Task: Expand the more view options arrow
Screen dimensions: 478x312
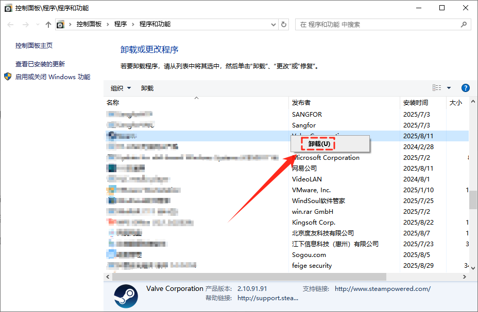Action: (x=449, y=88)
